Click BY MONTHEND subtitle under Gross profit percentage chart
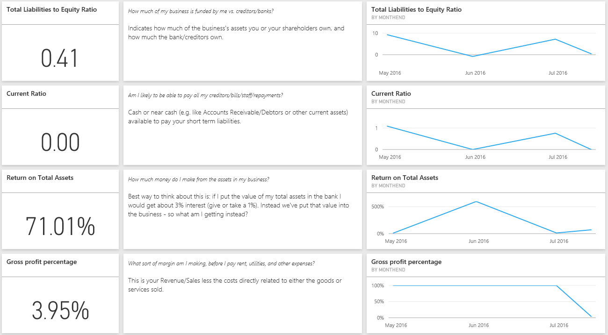This screenshot has height=335, width=608. 388,270
